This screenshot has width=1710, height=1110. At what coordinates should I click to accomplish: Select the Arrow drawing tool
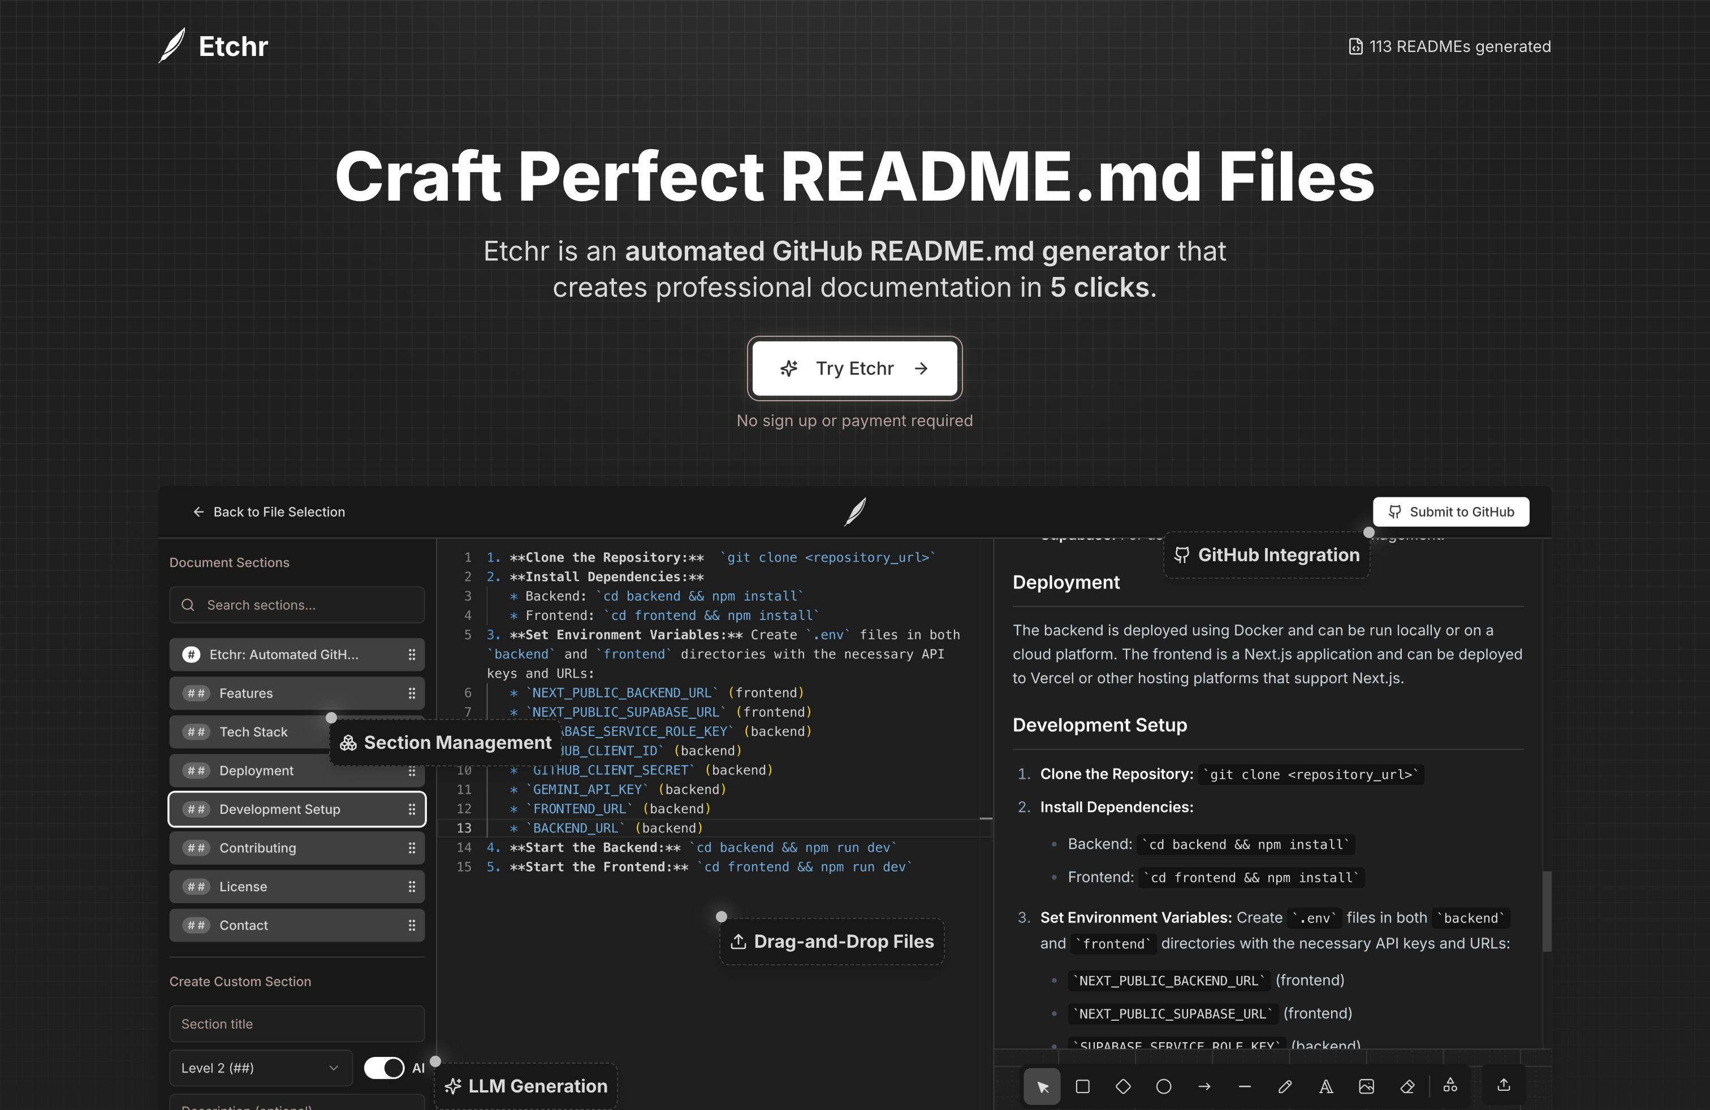point(1204,1086)
